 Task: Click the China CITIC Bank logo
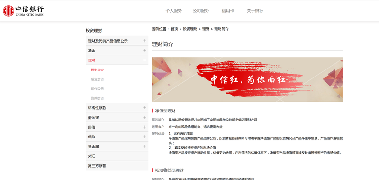point(23,11)
